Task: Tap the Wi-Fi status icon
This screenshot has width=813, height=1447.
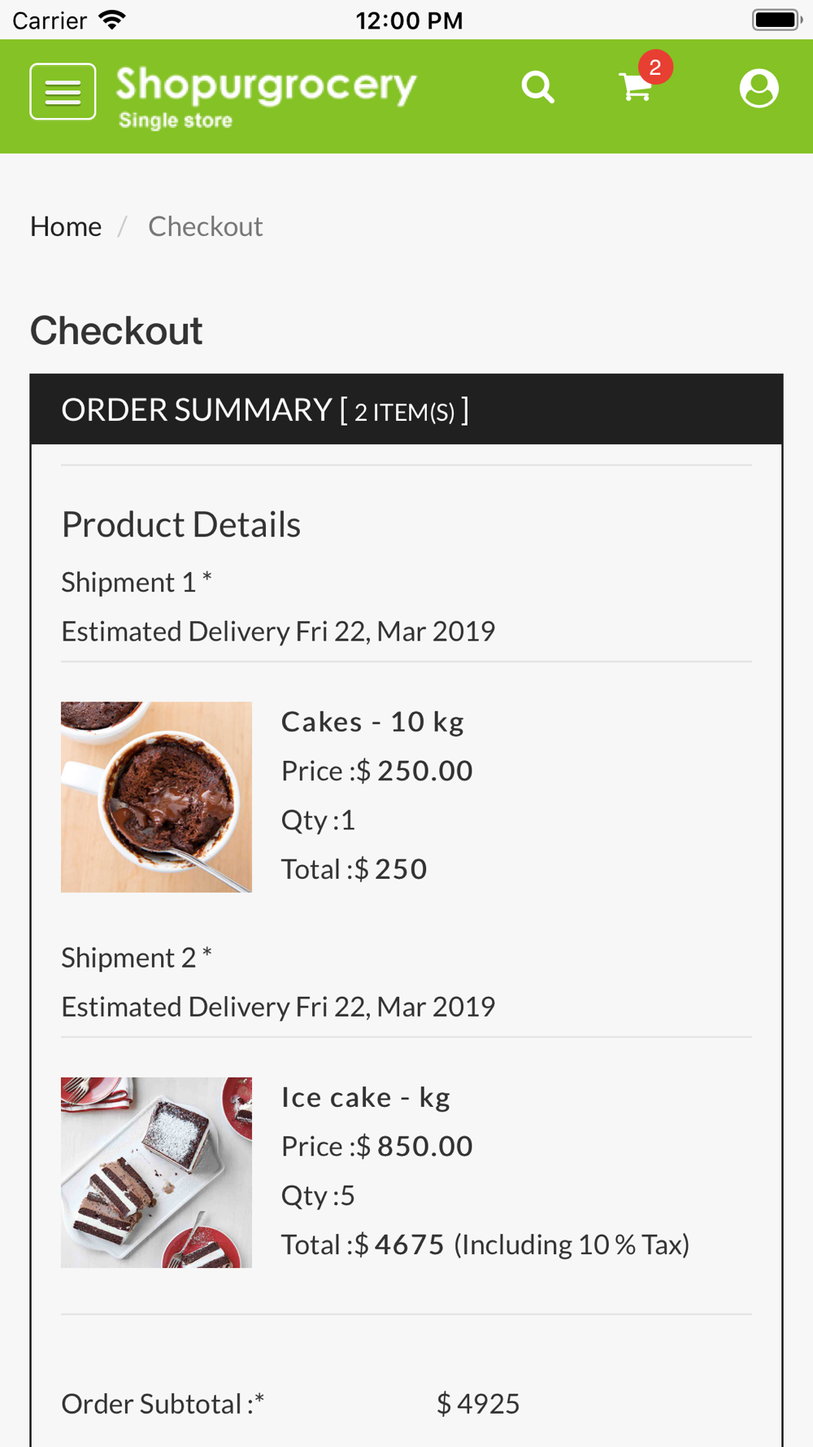Action: click(x=112, y=20)
